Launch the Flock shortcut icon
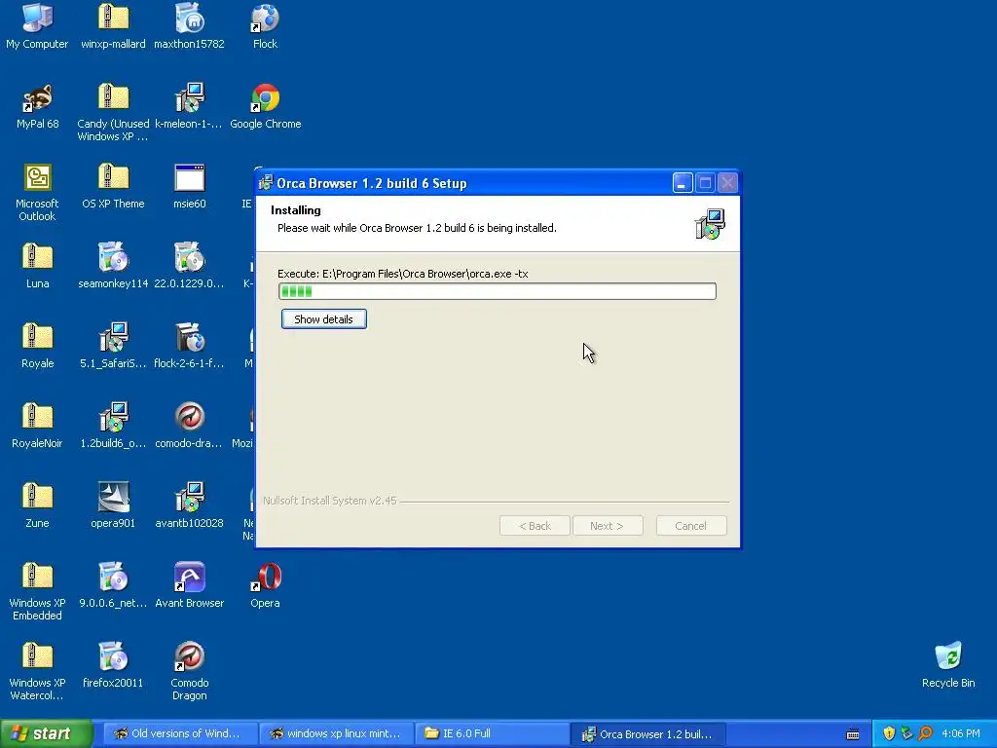Viewport: 997px width, 748px height. [265, 19]
